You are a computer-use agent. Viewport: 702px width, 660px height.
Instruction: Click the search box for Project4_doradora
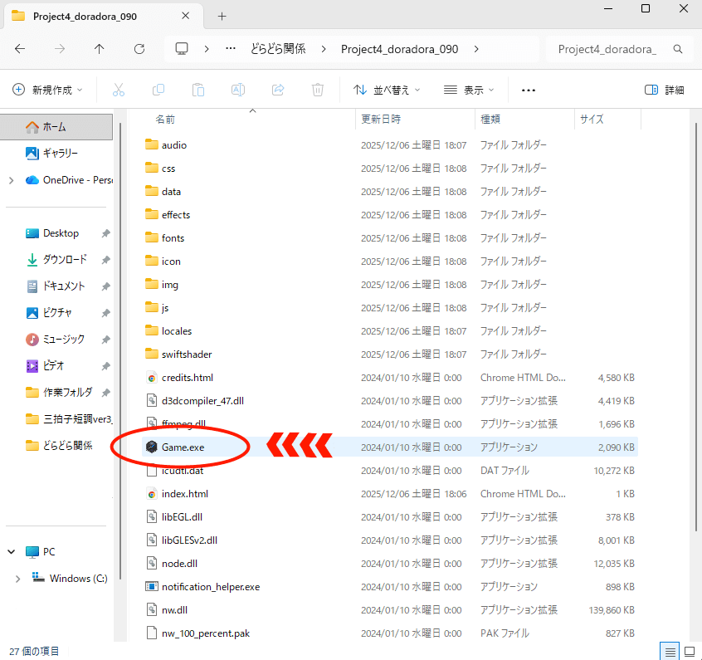(x=614, y=49)
